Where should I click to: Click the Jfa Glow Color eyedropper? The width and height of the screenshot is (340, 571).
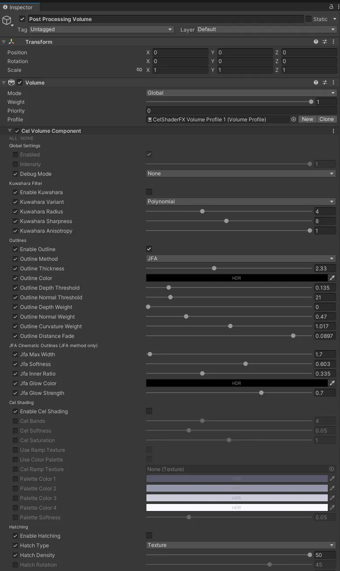332,383
